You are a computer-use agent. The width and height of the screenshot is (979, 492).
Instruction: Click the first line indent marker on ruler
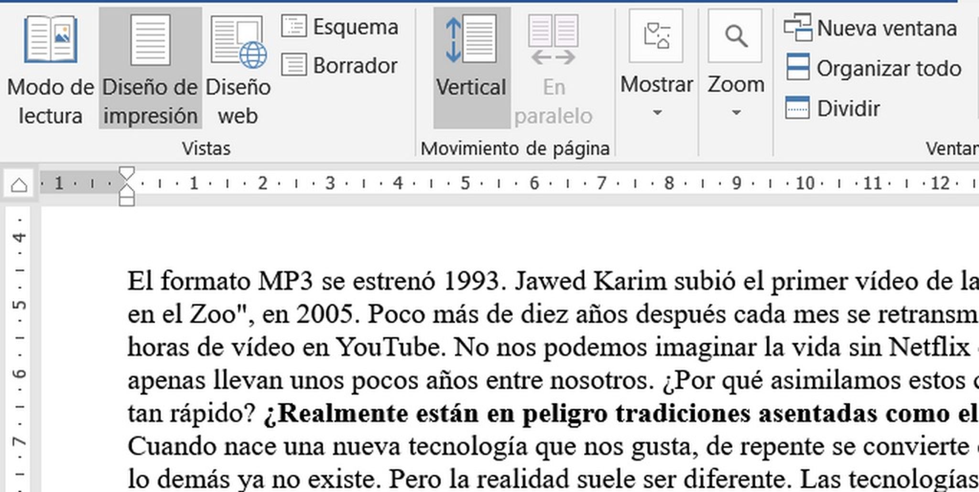click(x=127, y=174)
